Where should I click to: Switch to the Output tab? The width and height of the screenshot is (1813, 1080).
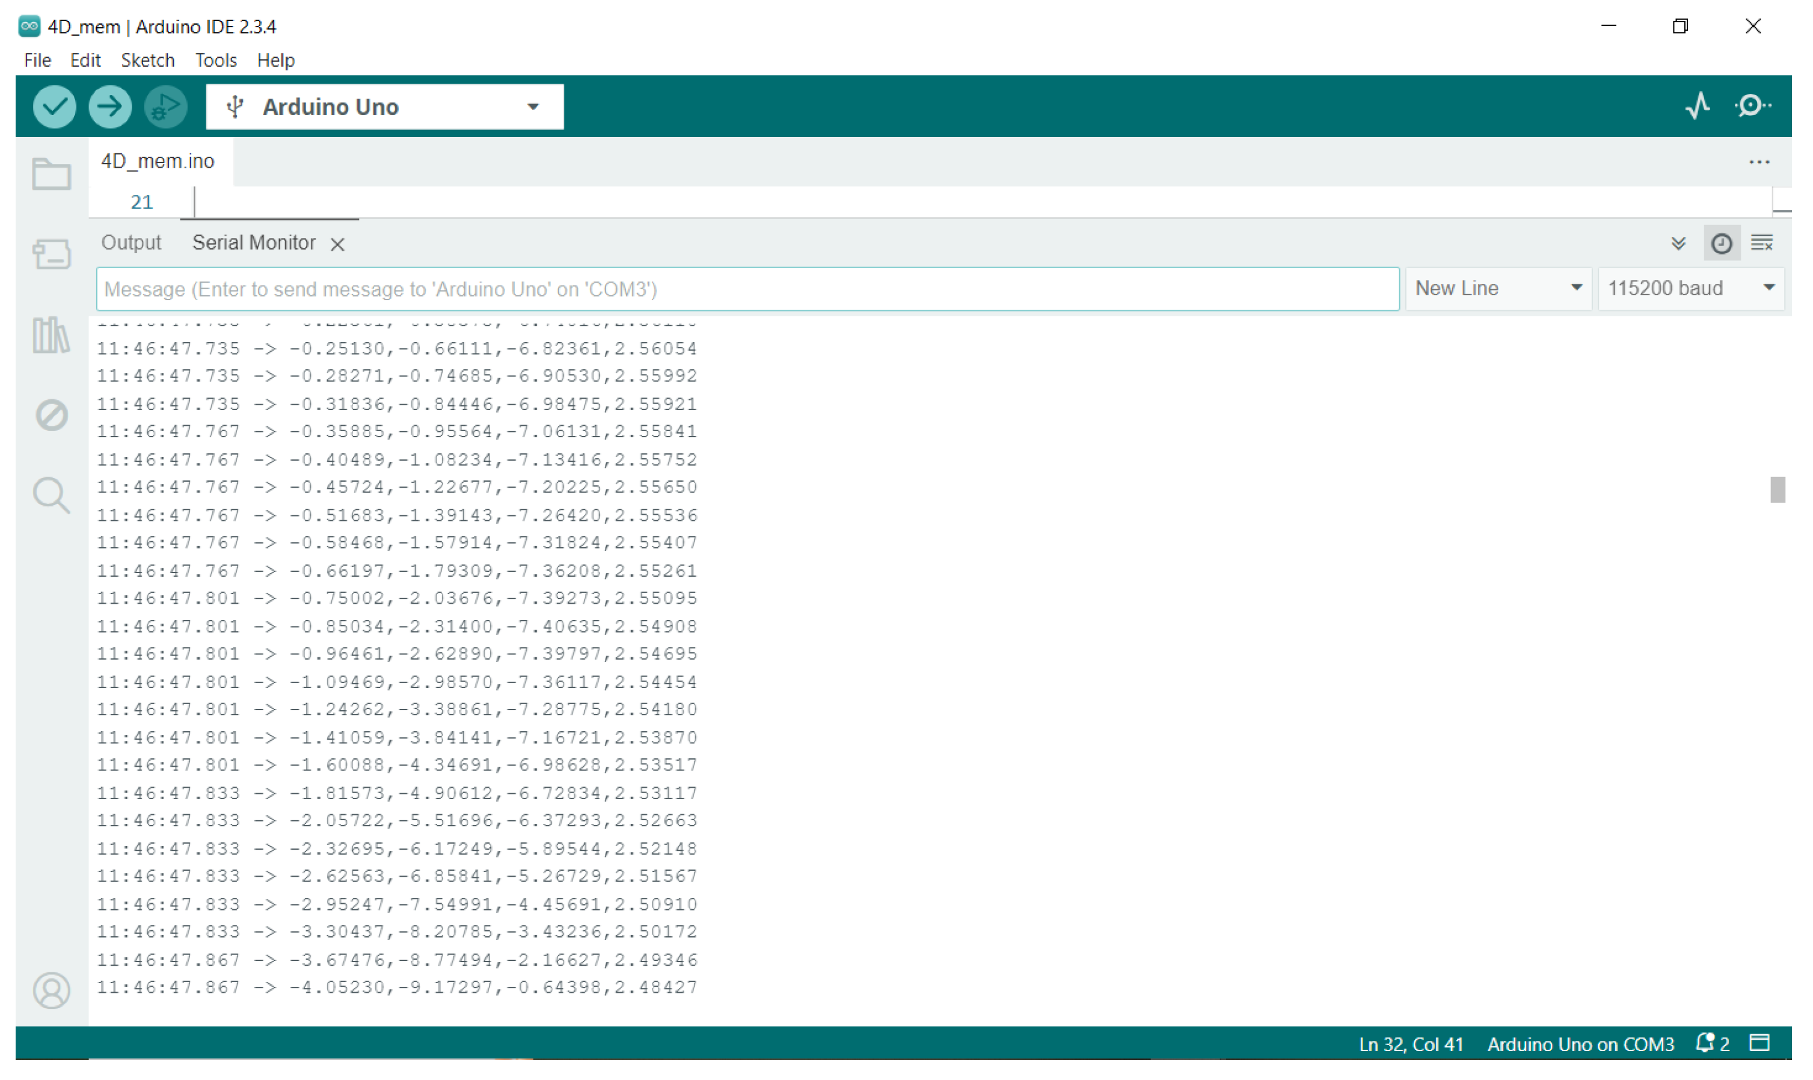coord(131,242)
